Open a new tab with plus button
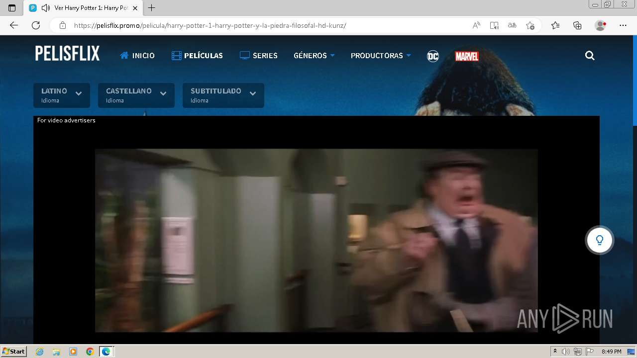Image resolution: width=637 pixels, height=358 pixels. [152, 8]
